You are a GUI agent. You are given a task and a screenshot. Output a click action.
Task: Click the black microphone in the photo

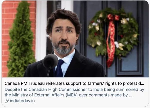click(x=50, y=61)
